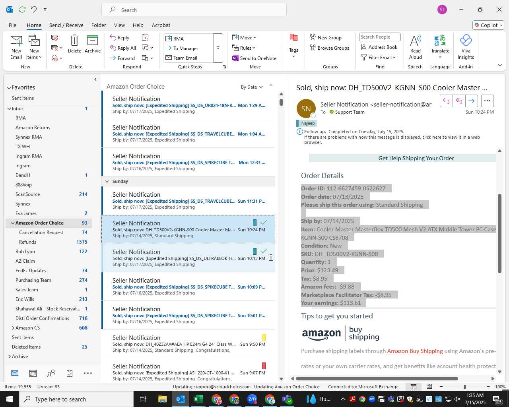Open the Move dropdown in ribbon
509x407 pixels.
244,37
